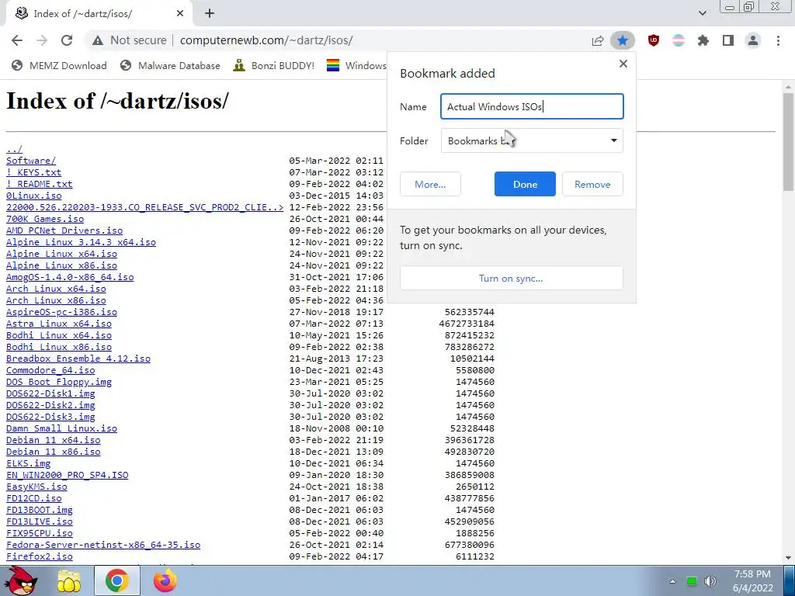Click the Chrome taskbar icon
The width and height of the screenshot is (795, 596).
coord(117,580)
